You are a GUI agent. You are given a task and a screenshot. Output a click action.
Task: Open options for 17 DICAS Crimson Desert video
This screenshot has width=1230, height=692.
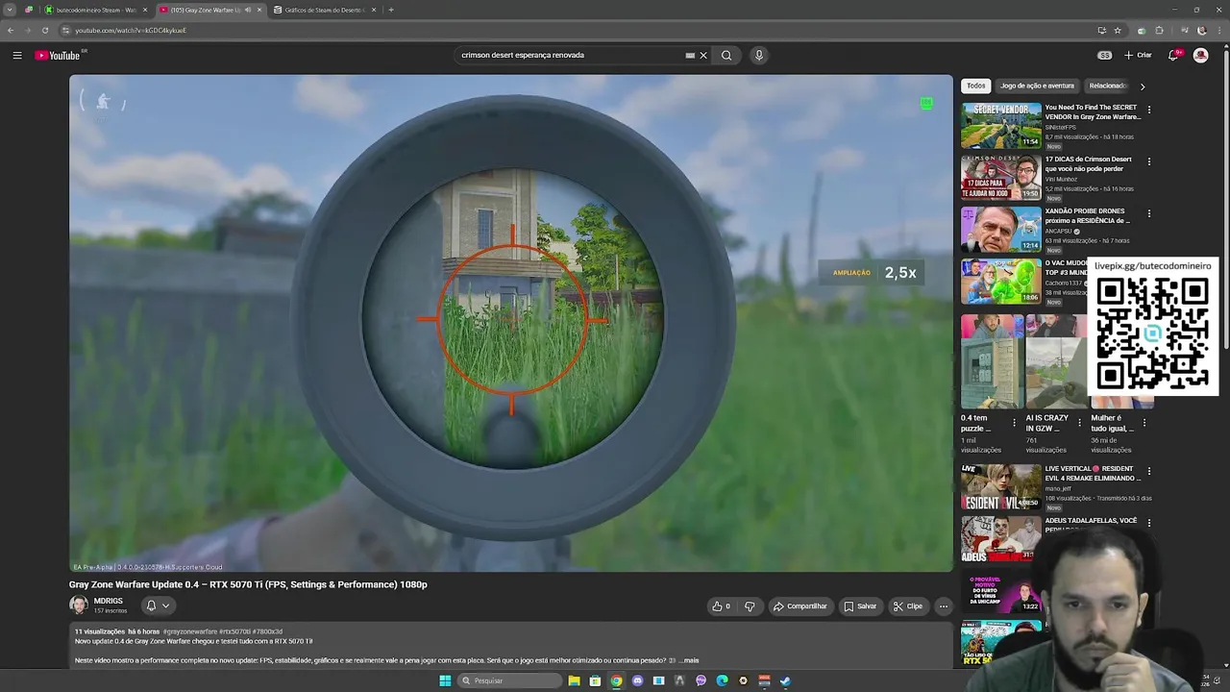[1148, 161]
